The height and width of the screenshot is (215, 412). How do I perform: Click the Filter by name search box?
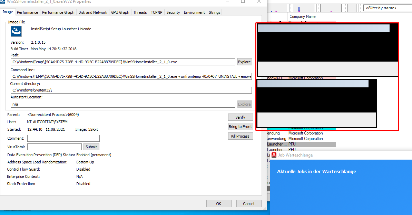pyautogui.click(x=388, y=8)
